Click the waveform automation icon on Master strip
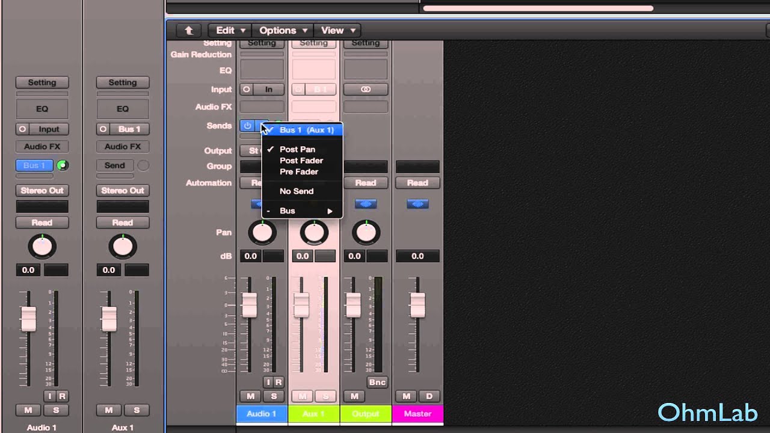This screenshot has height=433, width=770. 417,204
